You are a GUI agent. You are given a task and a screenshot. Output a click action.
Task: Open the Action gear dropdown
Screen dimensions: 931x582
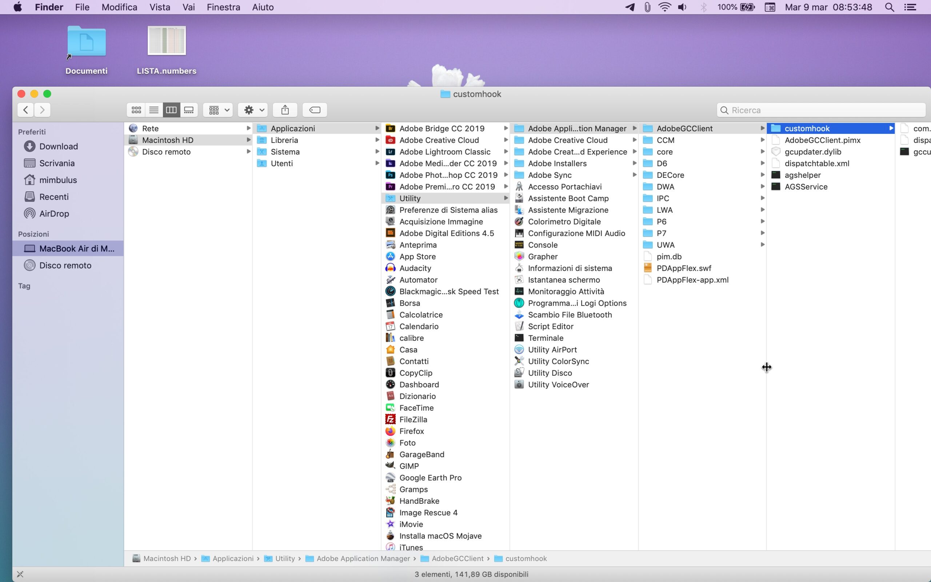[253, 110]
